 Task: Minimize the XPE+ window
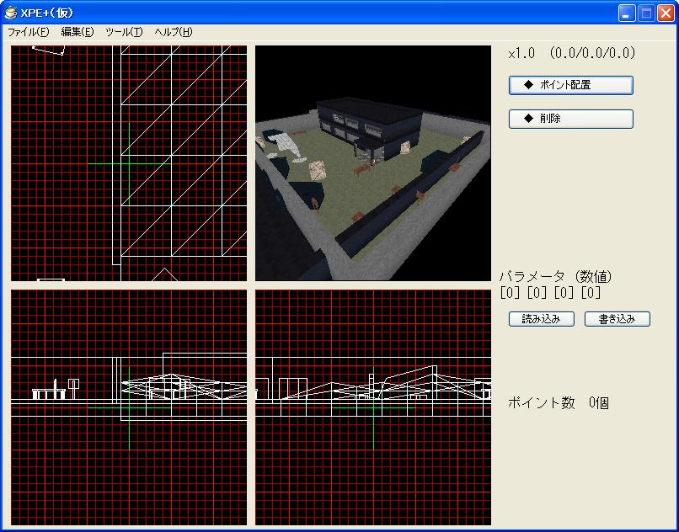(626, 13)
